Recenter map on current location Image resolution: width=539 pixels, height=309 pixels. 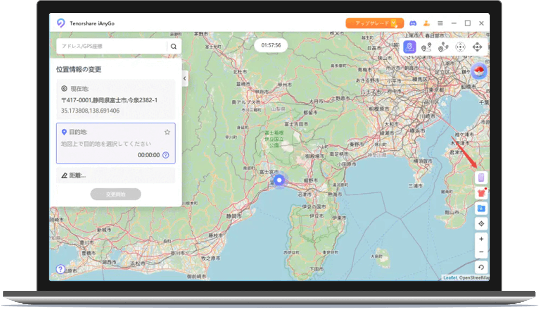pyautogui.click(x=481, y=224)
